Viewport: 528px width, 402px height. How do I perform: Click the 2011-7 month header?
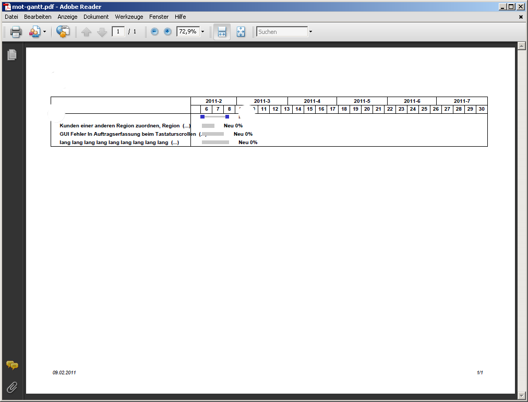(x=462, y=101)
